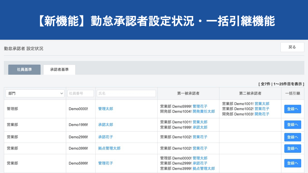The width and height of the screenshot is (308, 173).
Task: Open 管理太郎 link in the Demo5999! row
Action: 200,158
